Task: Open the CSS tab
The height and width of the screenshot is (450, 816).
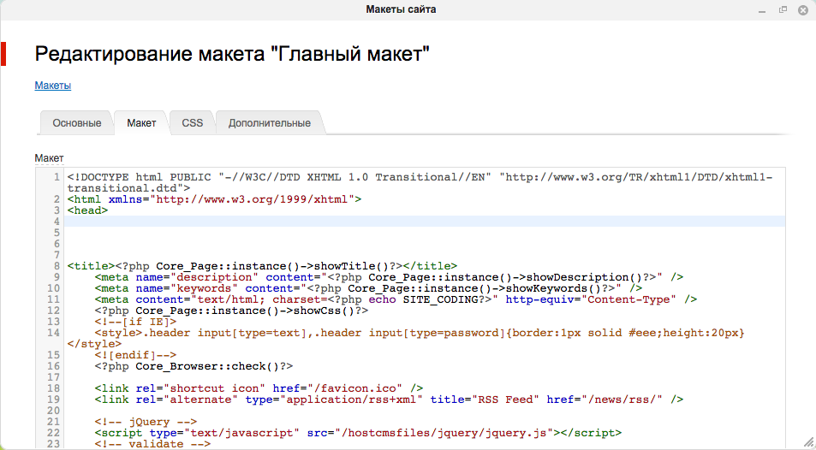Action: [x=193, y=123]
